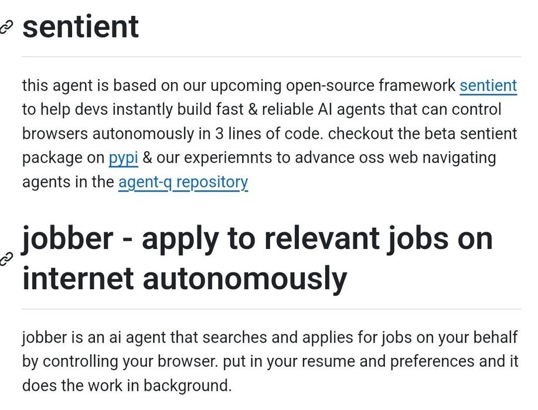Click the large sentient heading text
The image size is (538, 410).
point(81,26)
